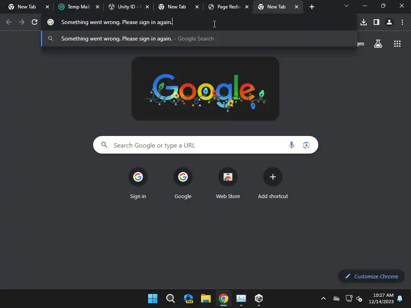Click the search box magnifier icon

pos(104,145)
